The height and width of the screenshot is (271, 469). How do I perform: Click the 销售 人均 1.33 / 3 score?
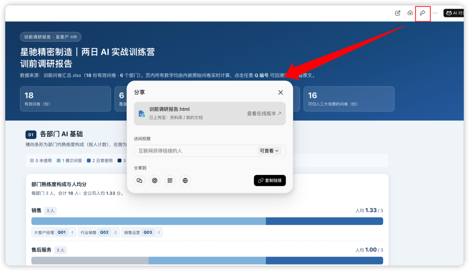[369, 211]
